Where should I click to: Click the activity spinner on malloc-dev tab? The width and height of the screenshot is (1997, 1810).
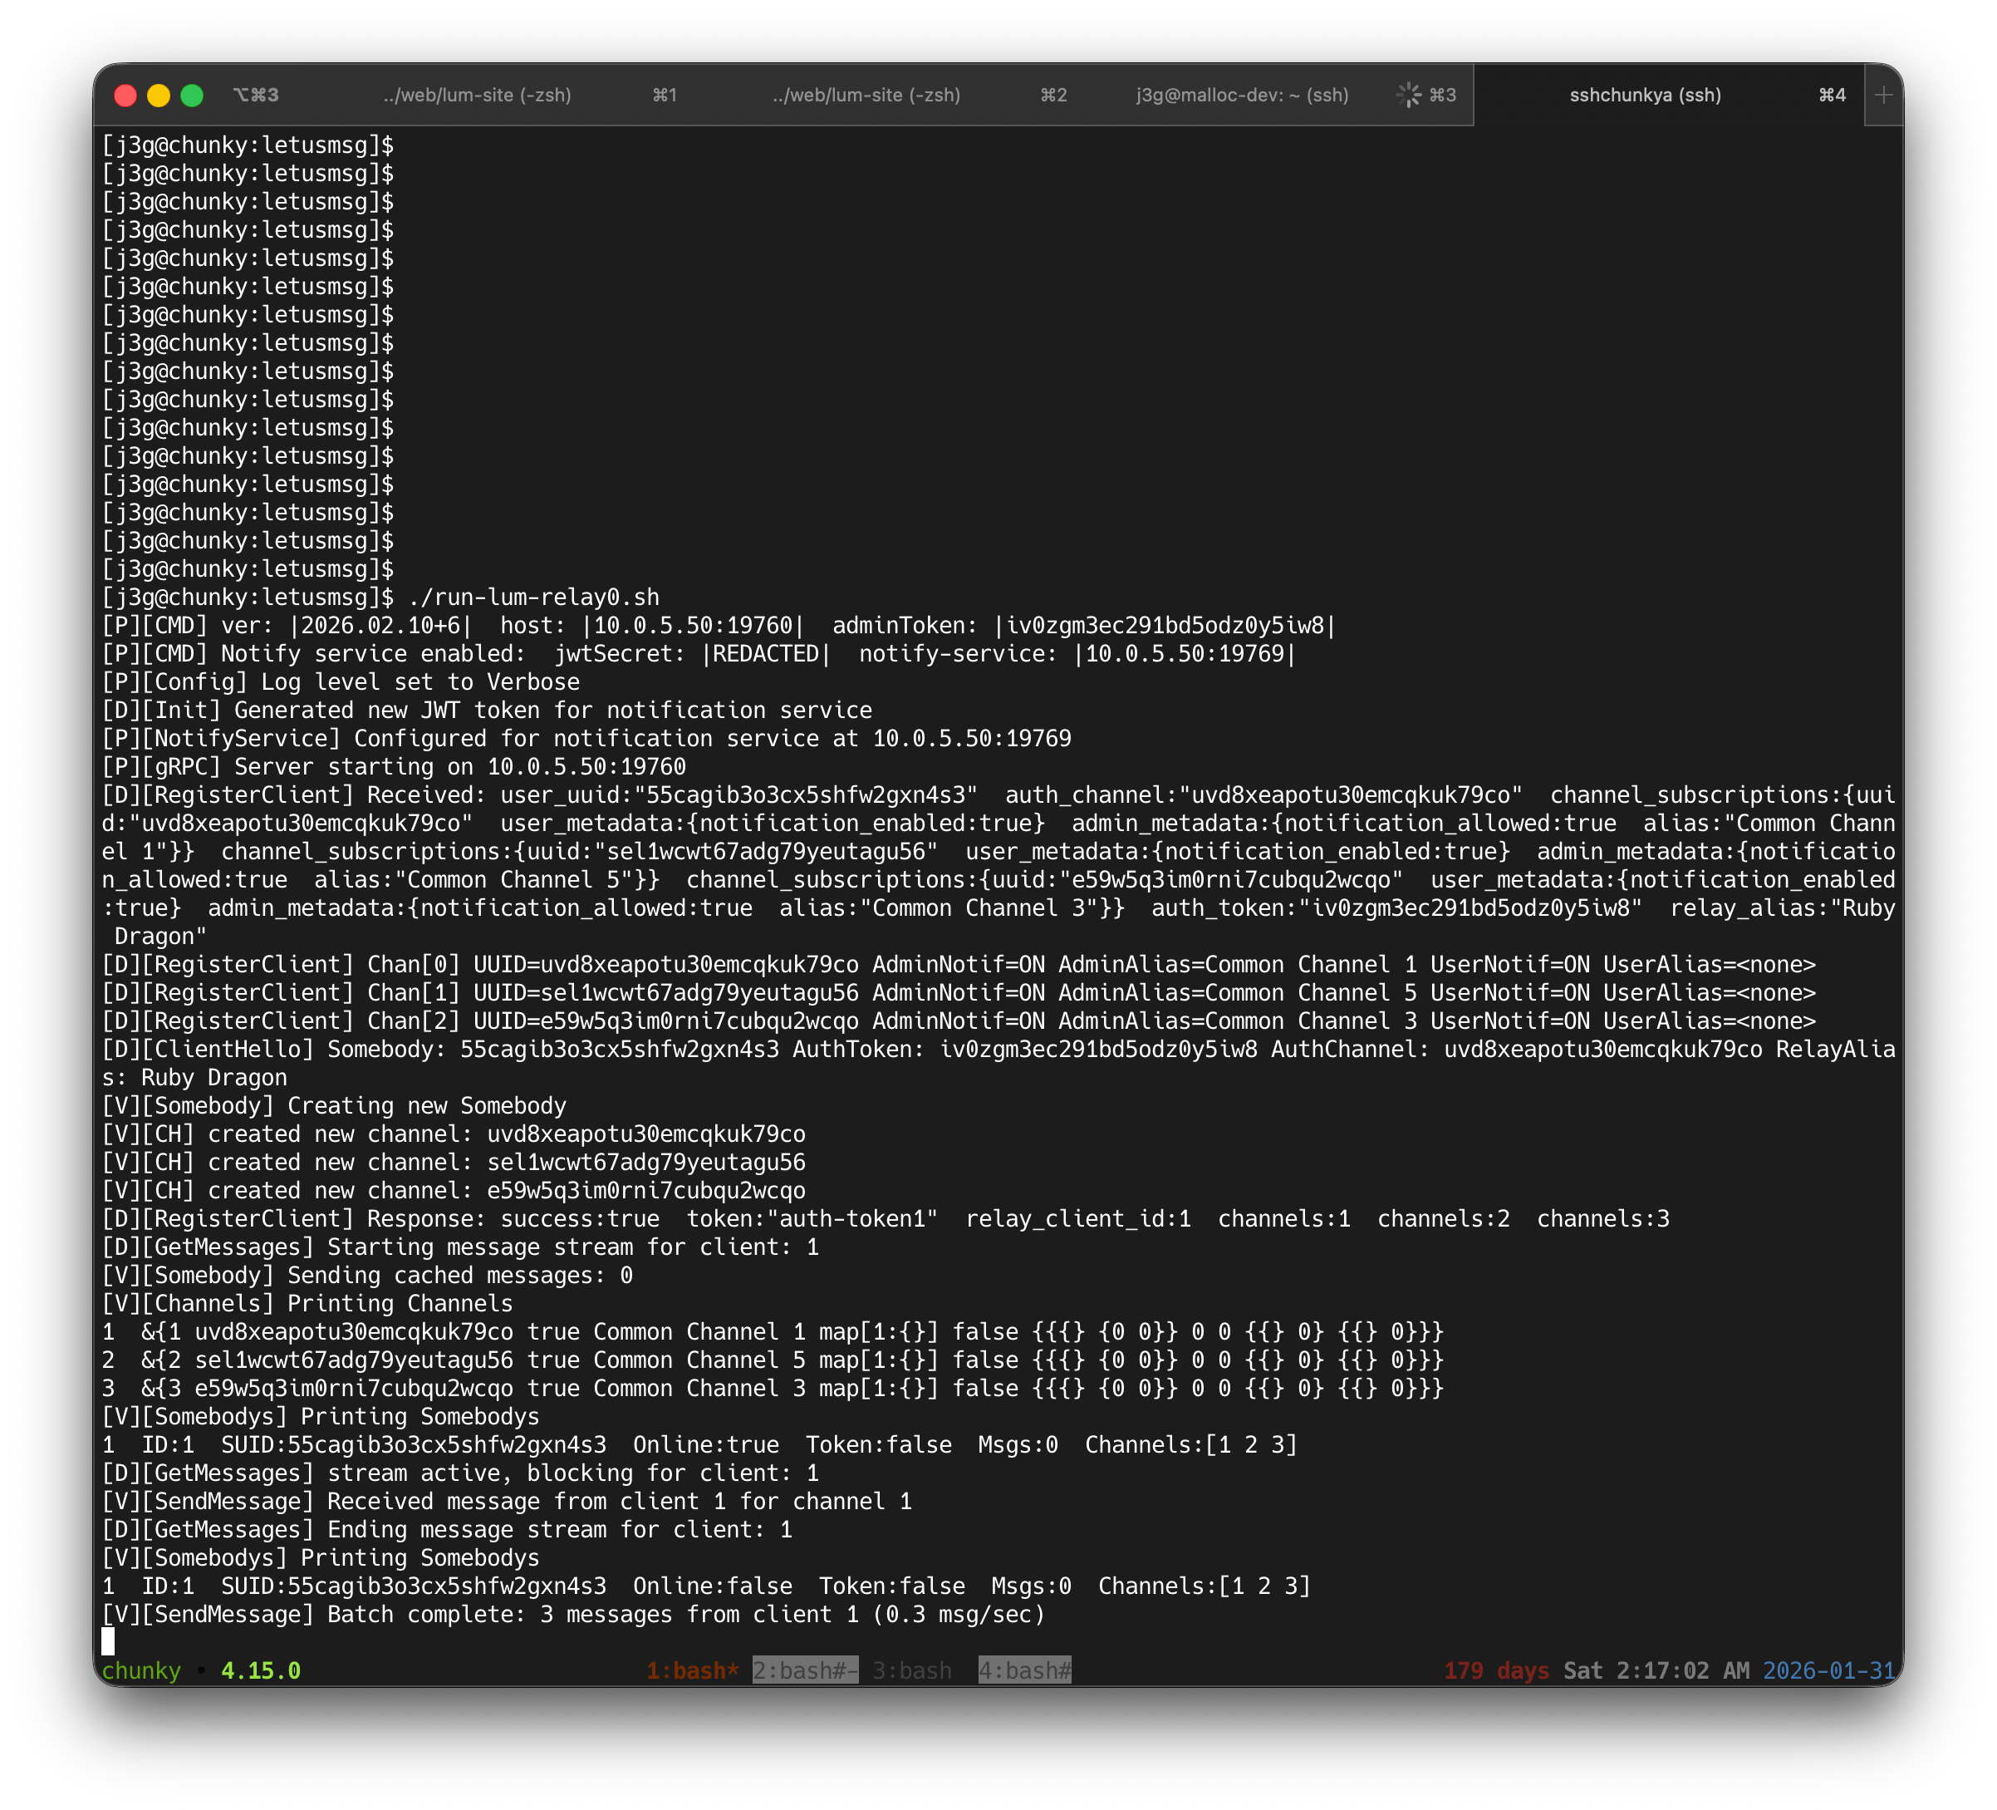coord(1409,96)
